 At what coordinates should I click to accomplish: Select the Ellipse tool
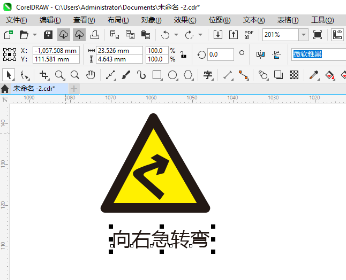[173, 75]
